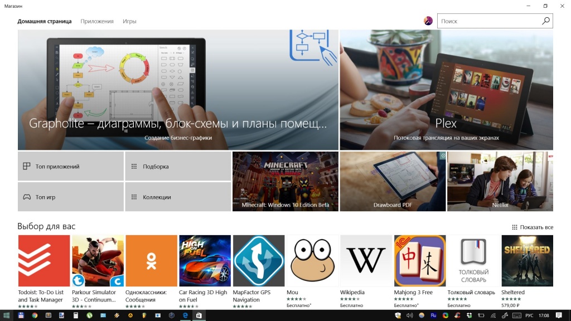Open the Netflix tile

tap(500, 181)
